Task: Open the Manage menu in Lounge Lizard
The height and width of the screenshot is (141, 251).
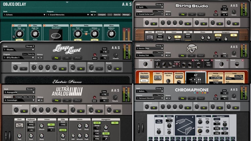Action: (x=30, y=46)
